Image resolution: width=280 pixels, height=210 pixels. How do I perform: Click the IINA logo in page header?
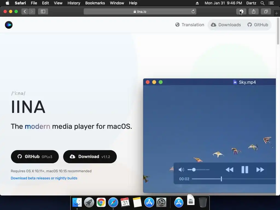click(8, 25)
